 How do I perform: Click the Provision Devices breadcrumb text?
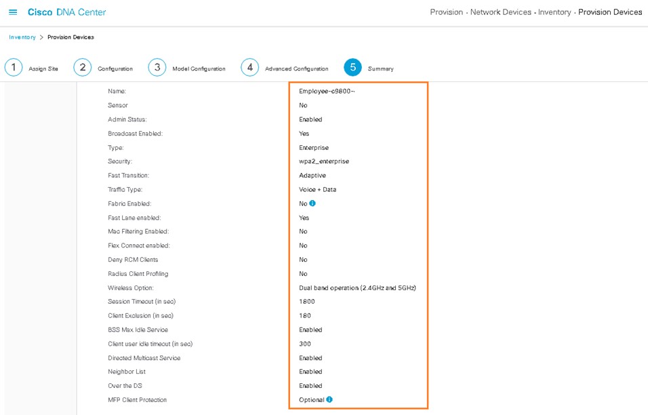click(x=70, y=37)
